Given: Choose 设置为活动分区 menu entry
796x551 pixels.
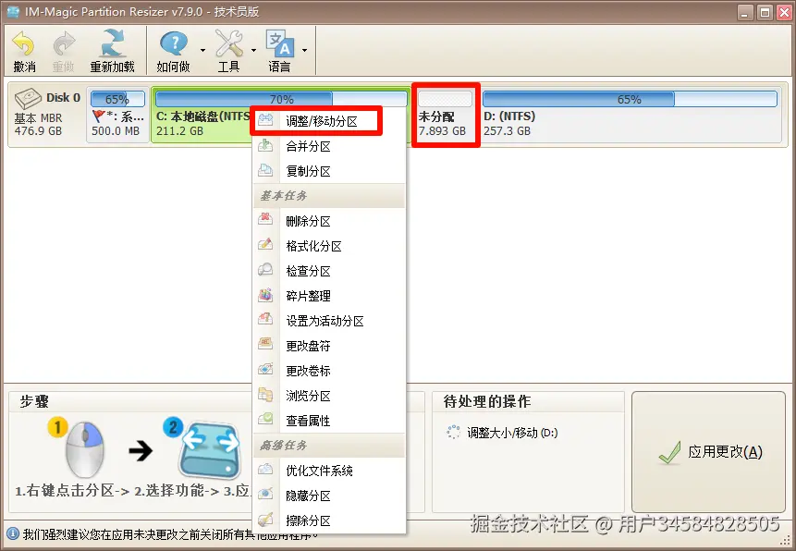Looking at the screenshot, I should click(x=329, y=321).
